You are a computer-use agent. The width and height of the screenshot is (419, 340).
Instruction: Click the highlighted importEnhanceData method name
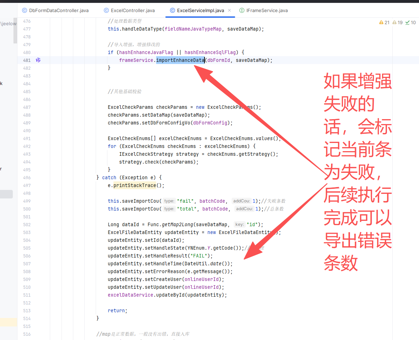(x=180, y=60)
